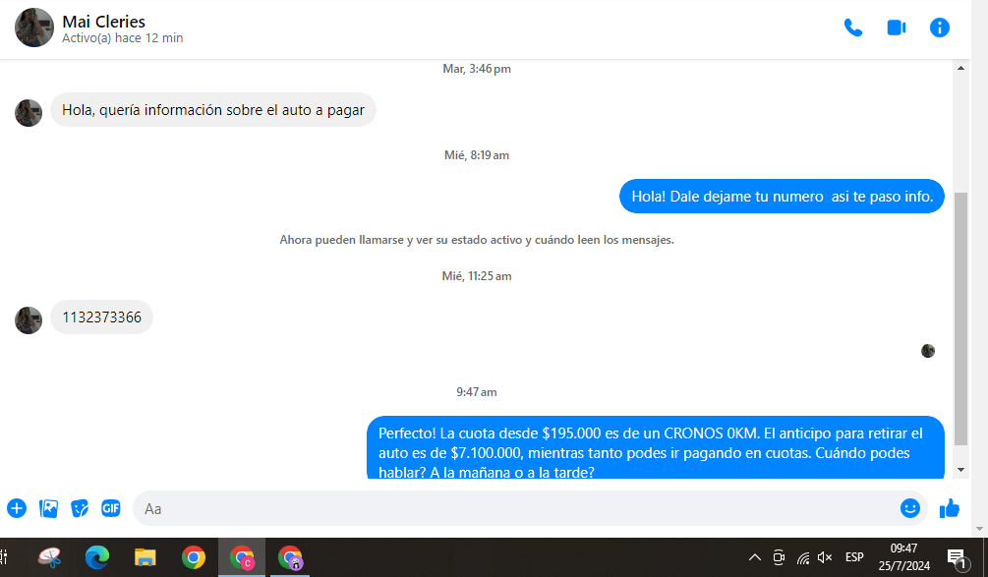This screenshot has height=577, width=988.
Task: Attach a photo using the image icon
Action: pyautogui.click(x=48, y=508)
